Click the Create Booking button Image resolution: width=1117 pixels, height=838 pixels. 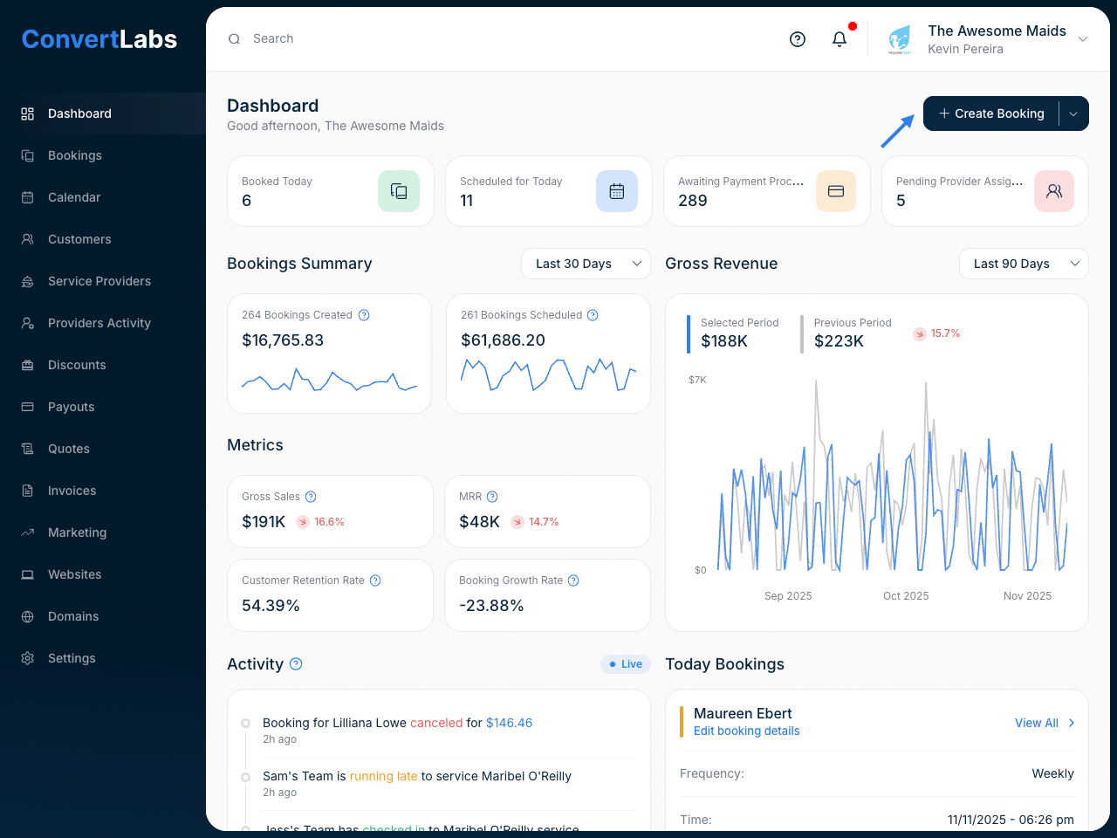991,113
